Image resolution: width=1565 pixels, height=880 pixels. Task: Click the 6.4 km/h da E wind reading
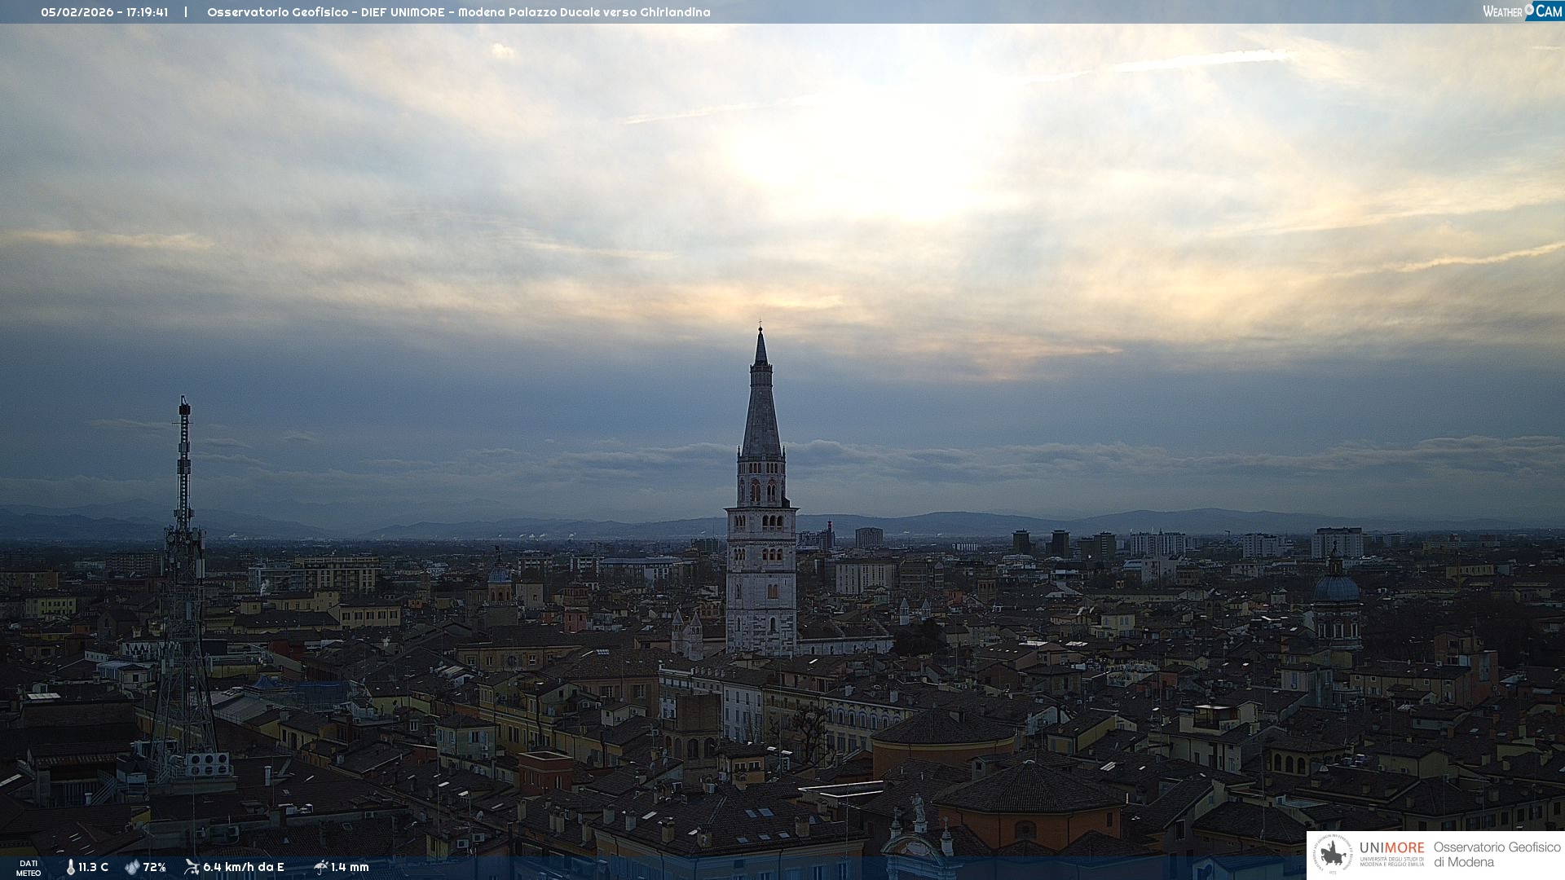[x=244, y=868]
